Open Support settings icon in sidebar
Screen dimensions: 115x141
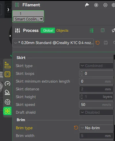(x=7, y=92)
